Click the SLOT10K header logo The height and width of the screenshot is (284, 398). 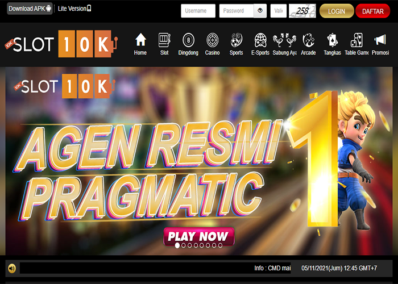point(61,44)
